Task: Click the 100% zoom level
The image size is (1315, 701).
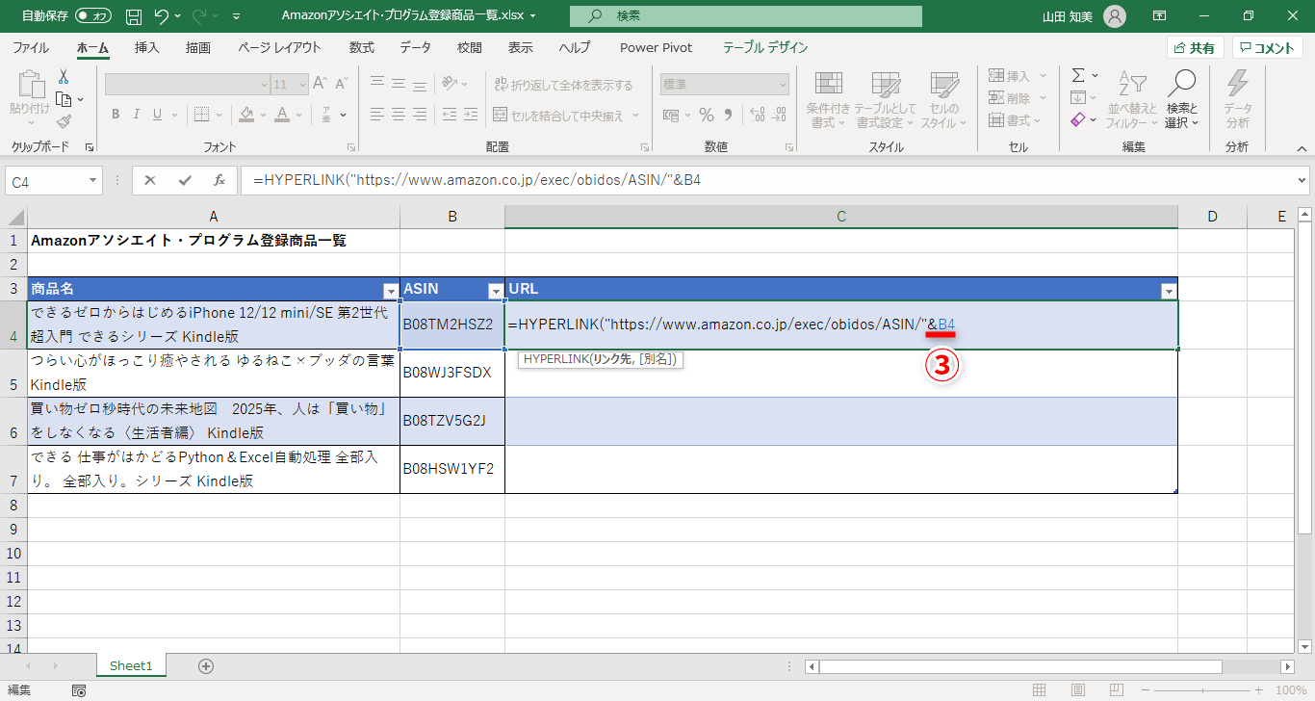Action: (x=1291, y=690)
